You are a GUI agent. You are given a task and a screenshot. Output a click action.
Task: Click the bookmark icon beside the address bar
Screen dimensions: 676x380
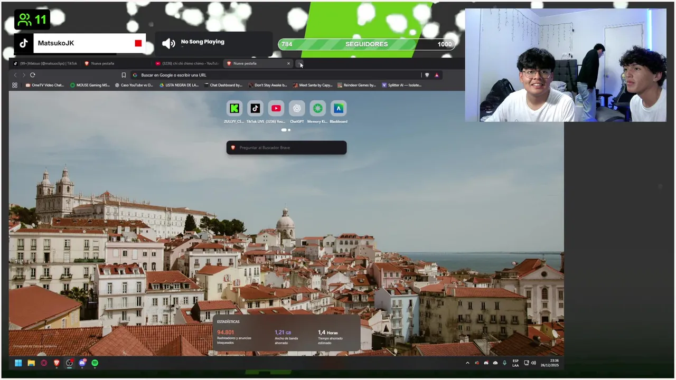pos(124,75)
